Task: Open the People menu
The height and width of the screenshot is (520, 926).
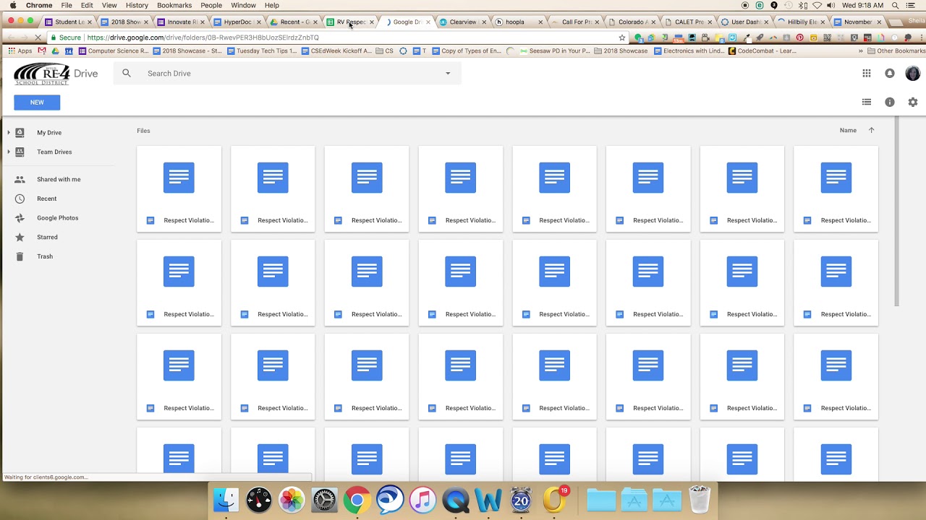Action: point(211,5)
